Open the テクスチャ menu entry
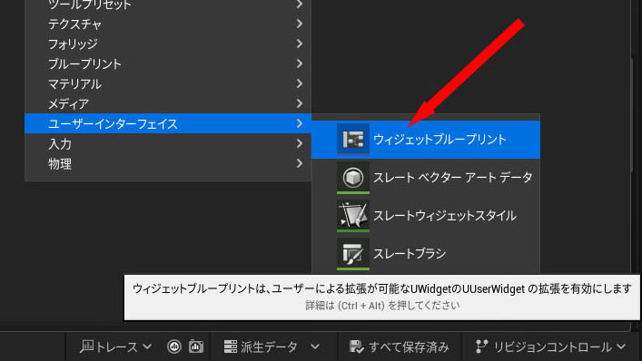This screenshot has width=642, height=361. click(x=168, y=24)
